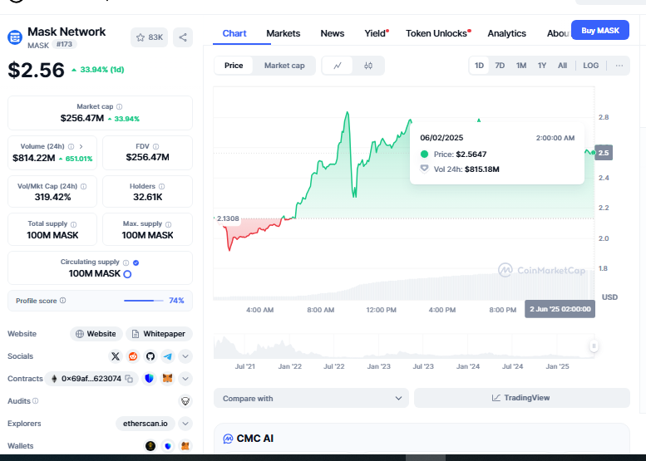Open chart more options (three dots)

[619, 66]
